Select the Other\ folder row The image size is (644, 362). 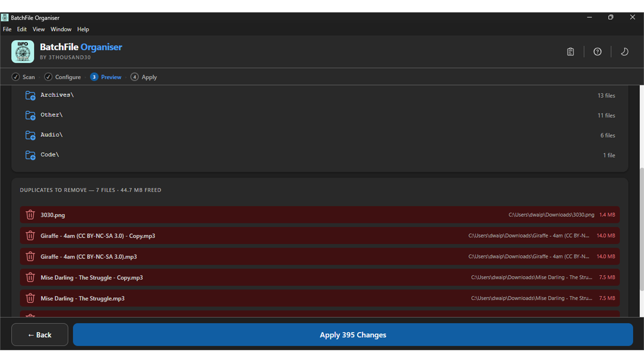[x=320, y=115]
